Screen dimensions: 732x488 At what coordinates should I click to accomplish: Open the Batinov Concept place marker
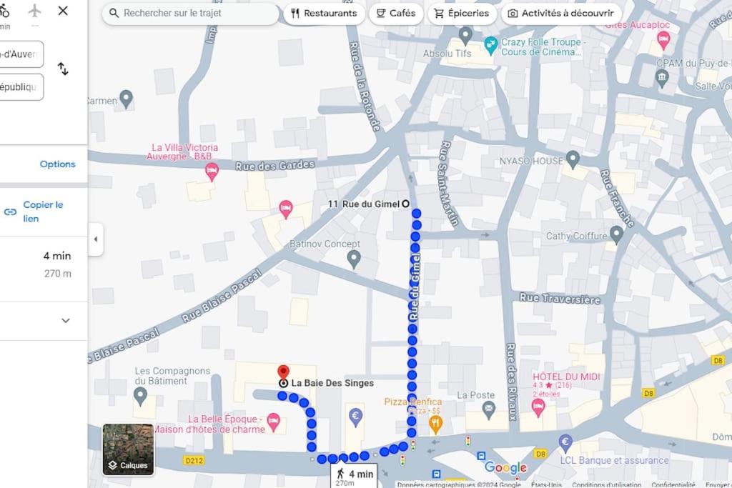pos(353,259)
